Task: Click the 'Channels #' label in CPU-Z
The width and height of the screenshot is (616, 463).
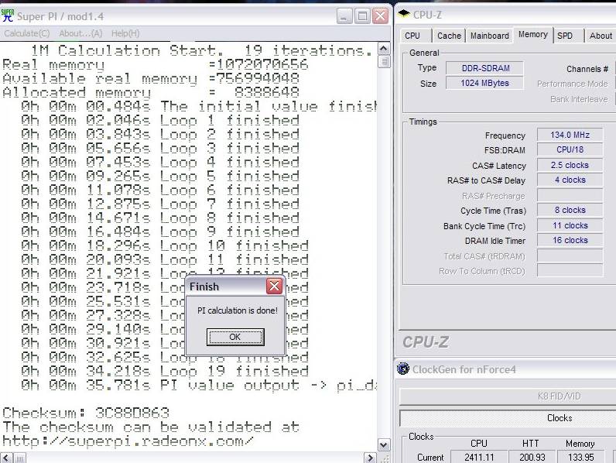Action: [x=587, y=69]
